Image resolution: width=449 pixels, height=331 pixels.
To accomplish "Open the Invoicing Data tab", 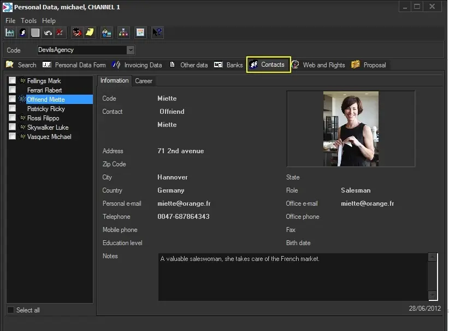I will (x=143, y=65).
